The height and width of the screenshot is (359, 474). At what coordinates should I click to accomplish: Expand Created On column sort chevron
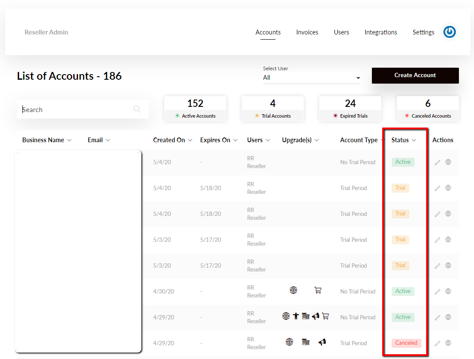click(190, 140)
